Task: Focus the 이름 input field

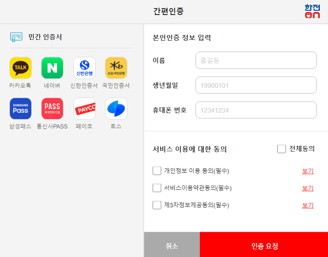Action: pos(256,60)
